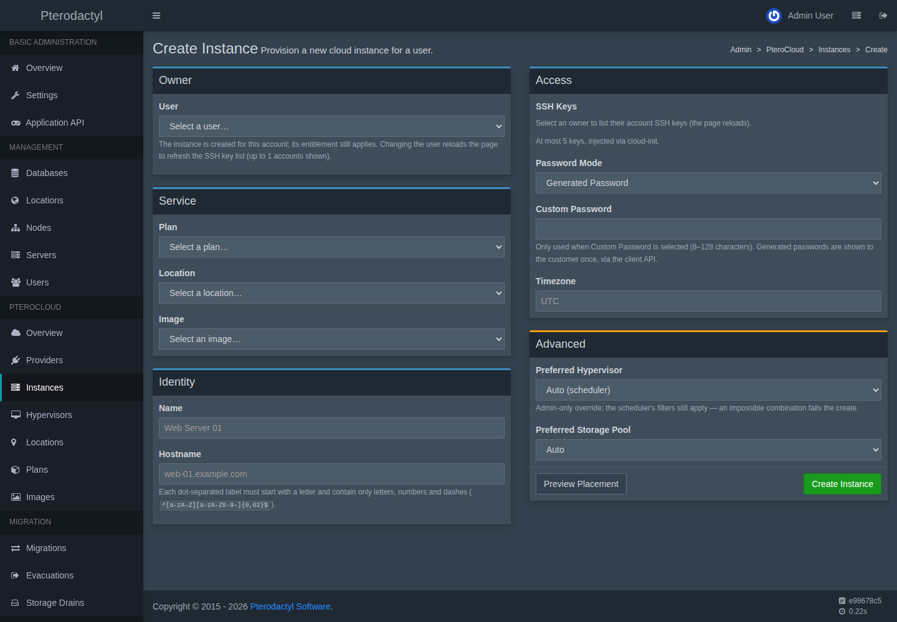
Task: Click the Admin breadcrumb link
Action: tap(741, 50)
